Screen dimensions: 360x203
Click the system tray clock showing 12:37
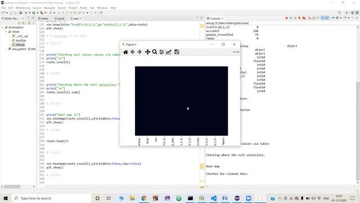pyautogui.click(x=339, y=198)
